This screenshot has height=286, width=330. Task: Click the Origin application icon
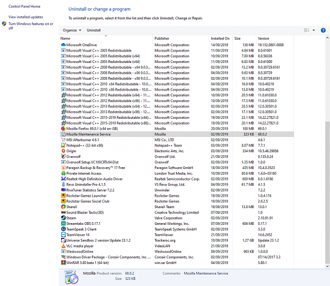click(63, 151)
